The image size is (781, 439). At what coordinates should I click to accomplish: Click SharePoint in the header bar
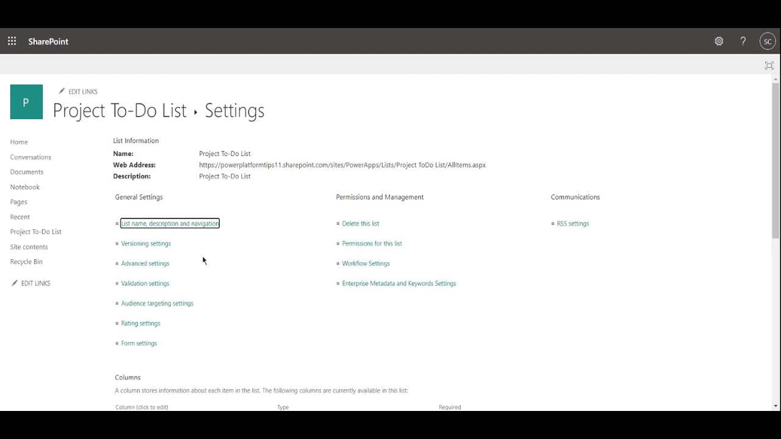48,41
